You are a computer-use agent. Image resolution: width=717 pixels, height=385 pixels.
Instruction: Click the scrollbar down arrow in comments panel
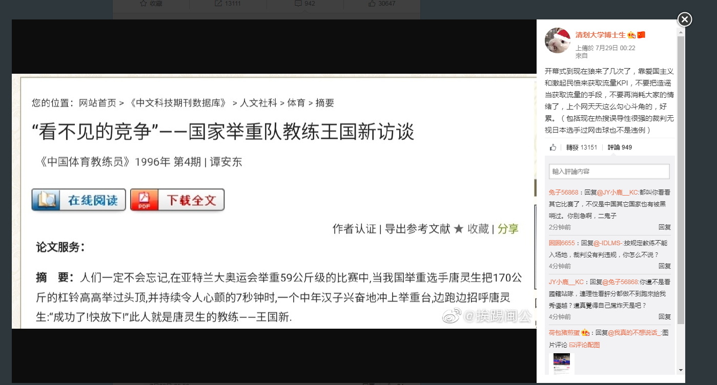coord(681,370)
